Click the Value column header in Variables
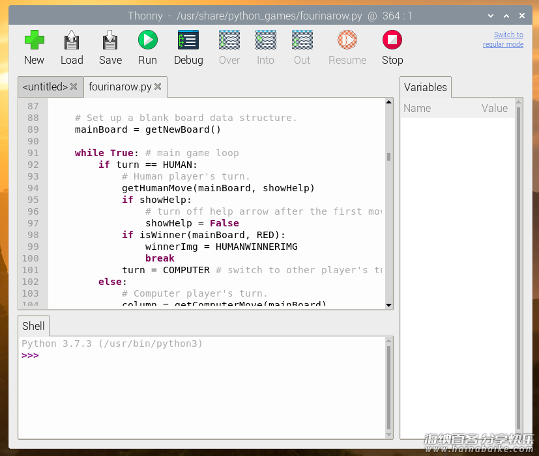The height and width of the screenshot is (456, 539). coord(494,108)
